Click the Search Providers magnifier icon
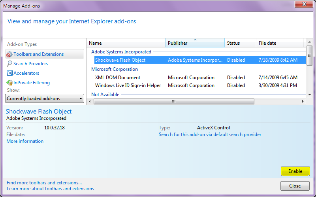This screenshot has width=316, height=197. coord(9,64)
